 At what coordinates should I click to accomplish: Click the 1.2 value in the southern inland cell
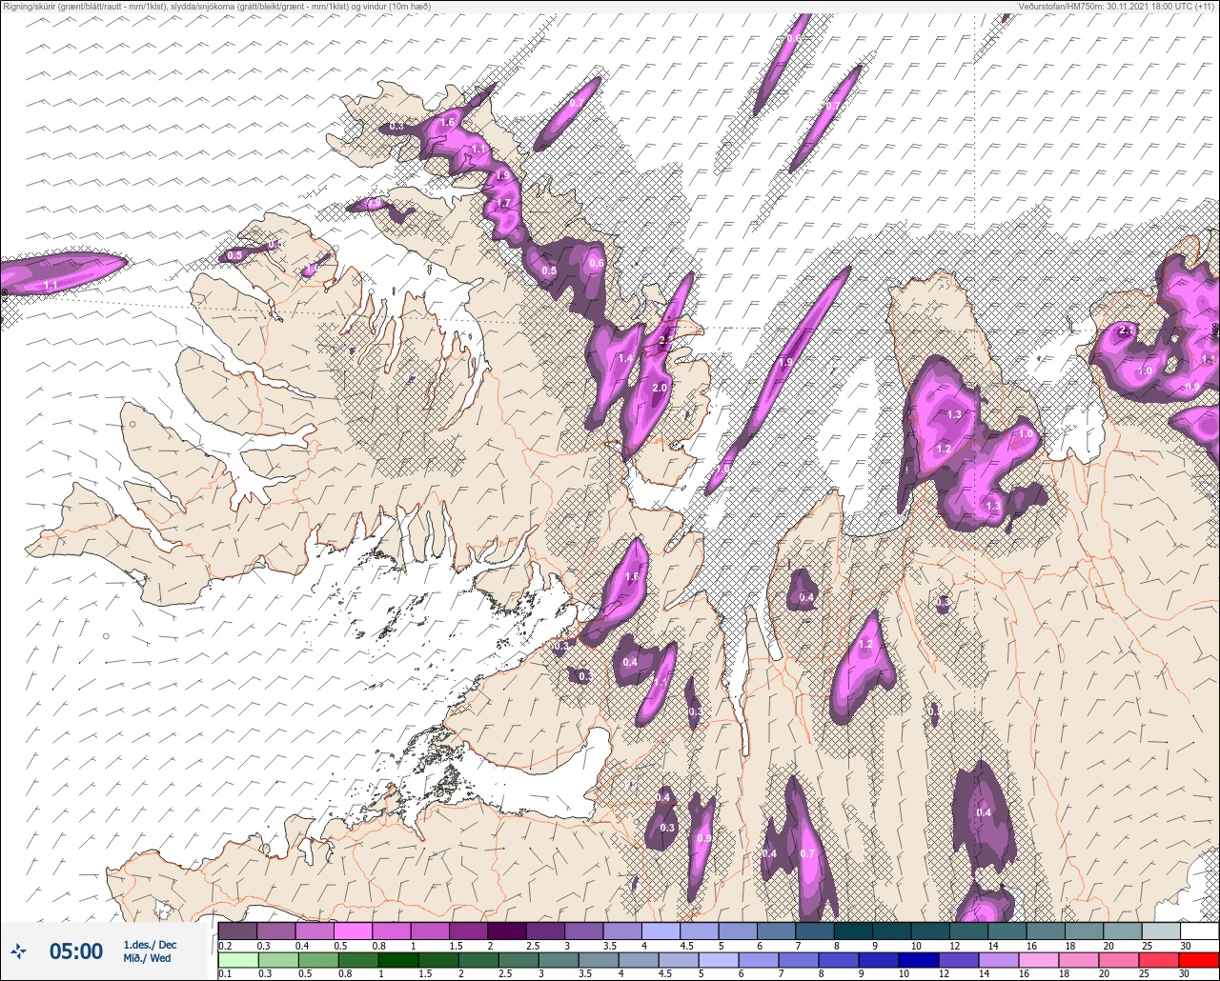[x=865, y=645]
